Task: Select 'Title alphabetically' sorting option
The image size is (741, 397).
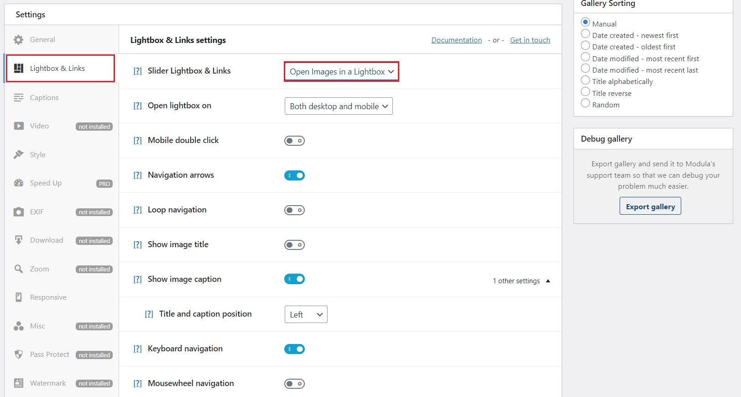Action: click(585, 80)
